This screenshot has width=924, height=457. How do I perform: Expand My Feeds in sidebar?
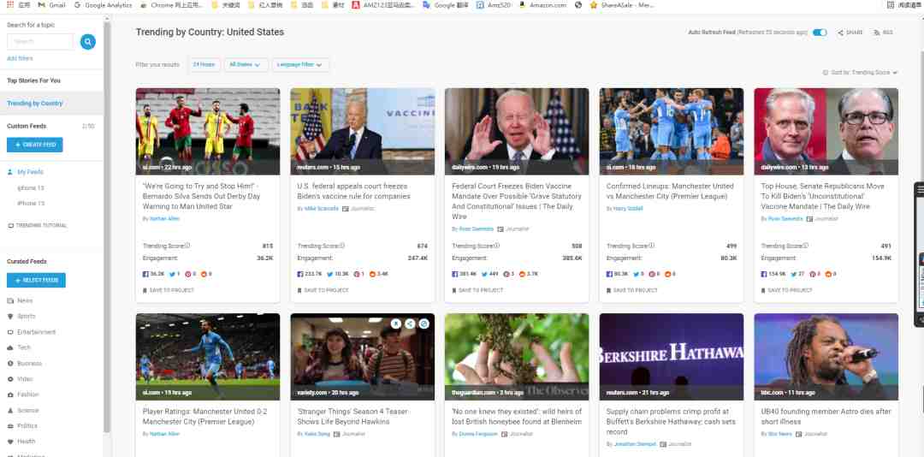(x=26, y=172)
